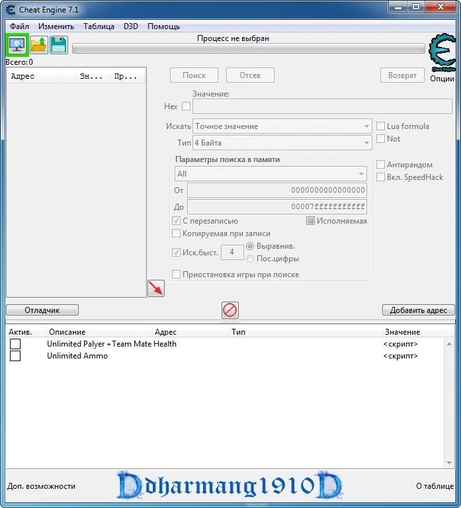Click the fast scan alignment value field
Viewport: 461px width, 508px height.
232,252
